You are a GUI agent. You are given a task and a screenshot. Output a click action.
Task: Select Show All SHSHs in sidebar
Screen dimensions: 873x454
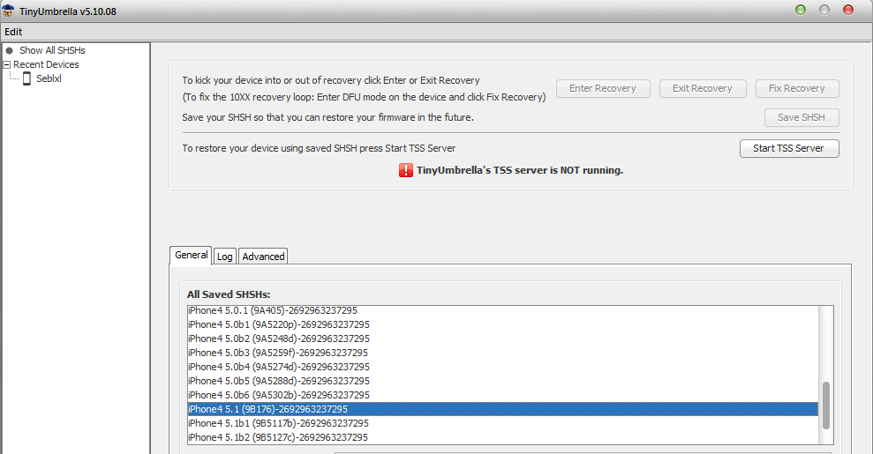(52, 50)
